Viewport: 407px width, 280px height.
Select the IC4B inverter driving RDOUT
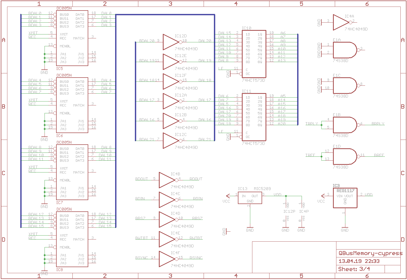pos(169,180)
